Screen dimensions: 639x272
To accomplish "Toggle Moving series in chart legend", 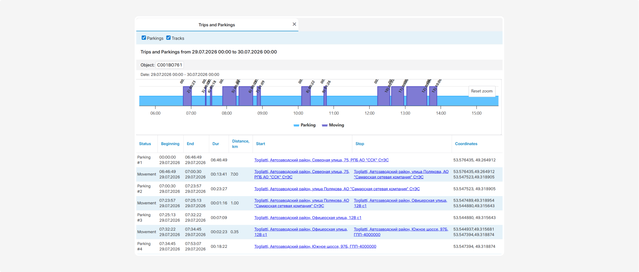I will (333, 125).
